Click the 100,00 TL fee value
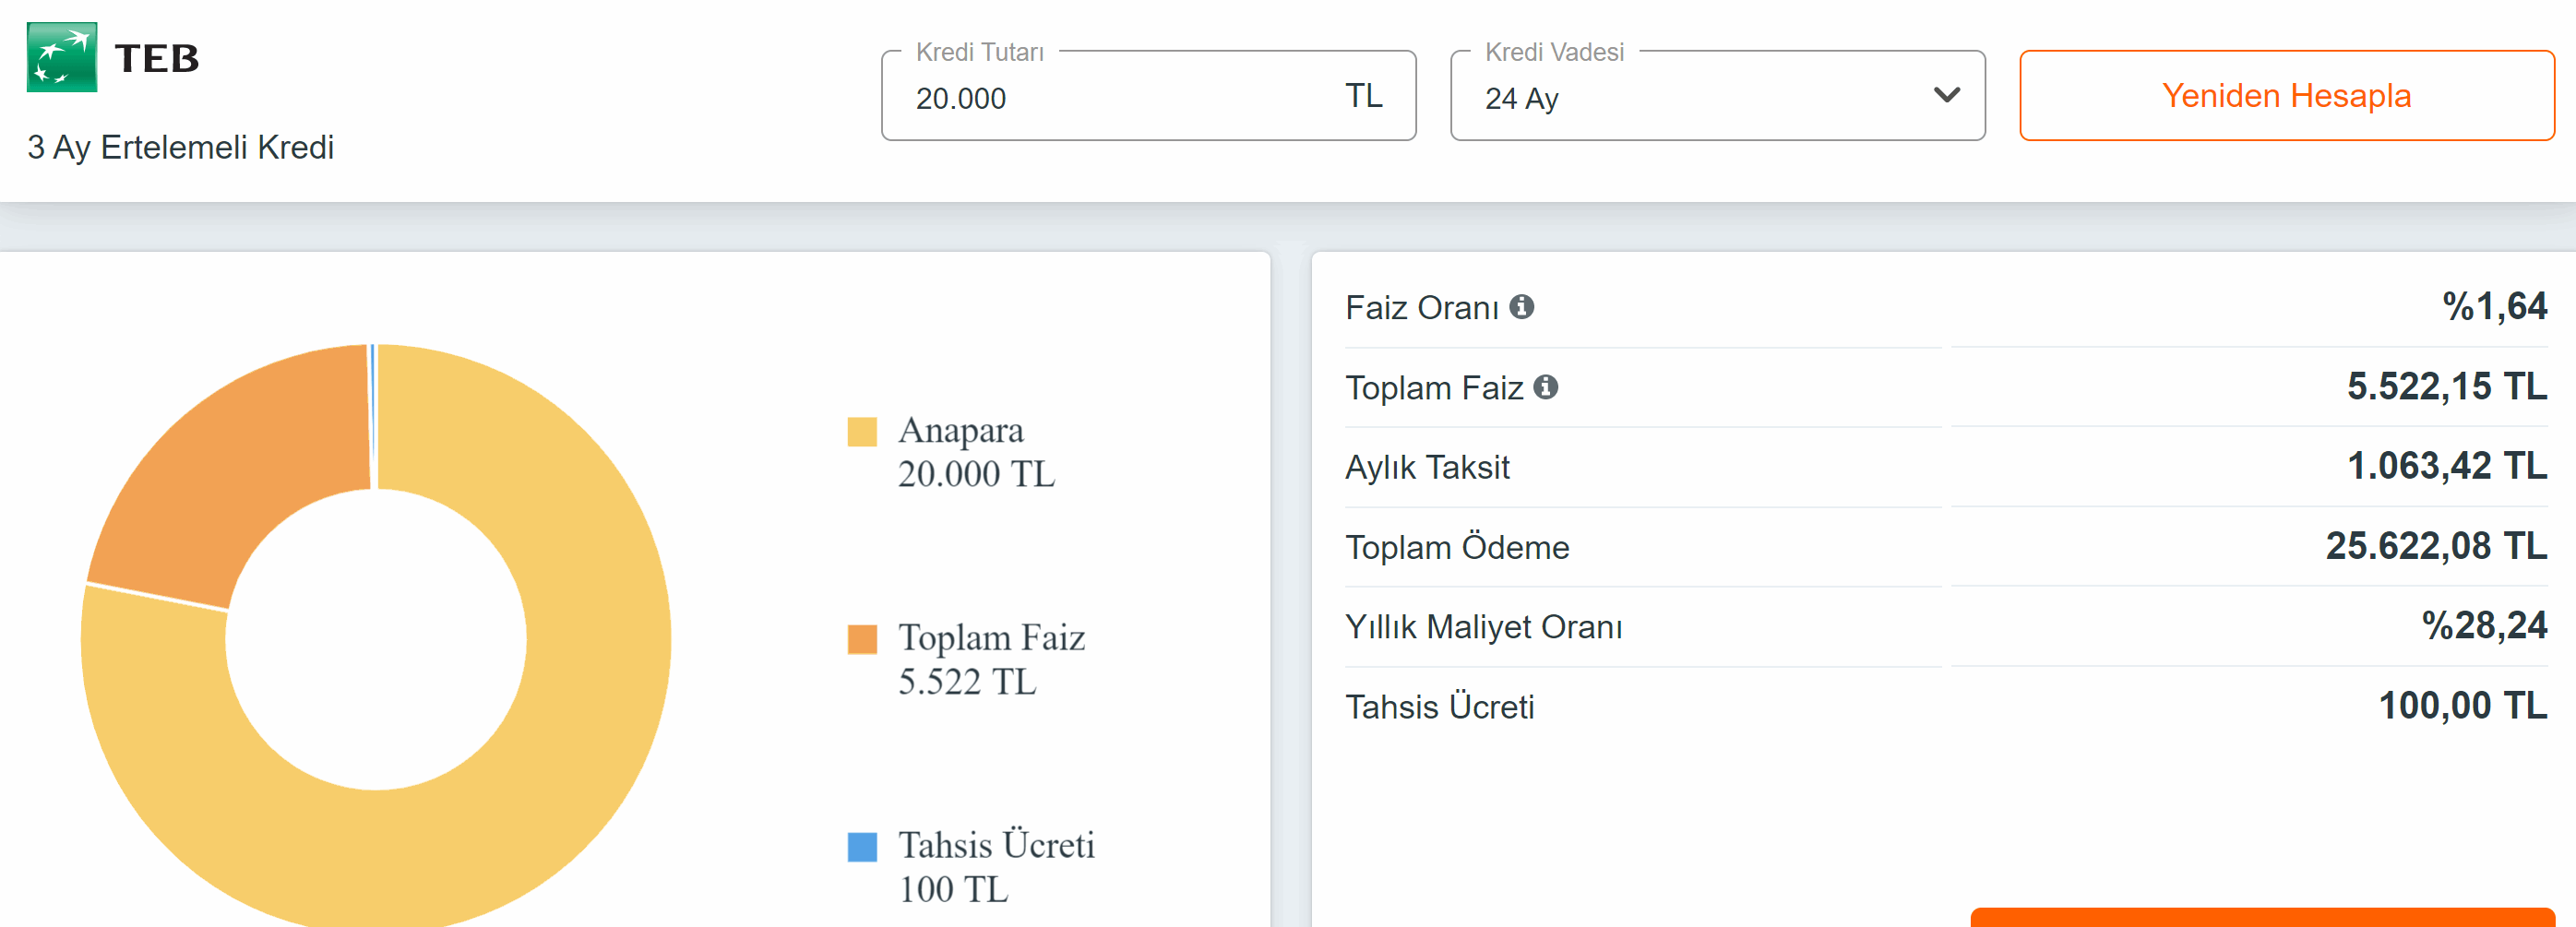2576x927 pixels. tap(2462, 706)
